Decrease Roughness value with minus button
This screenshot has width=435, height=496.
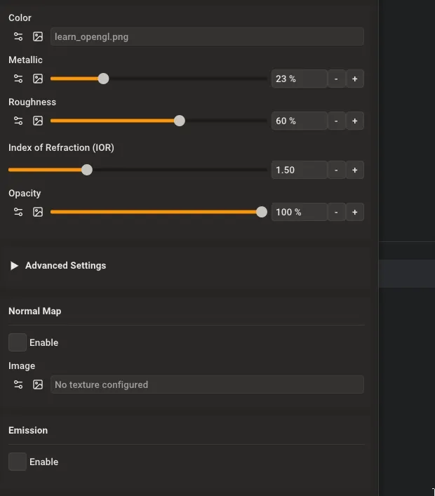pos(336,121)
